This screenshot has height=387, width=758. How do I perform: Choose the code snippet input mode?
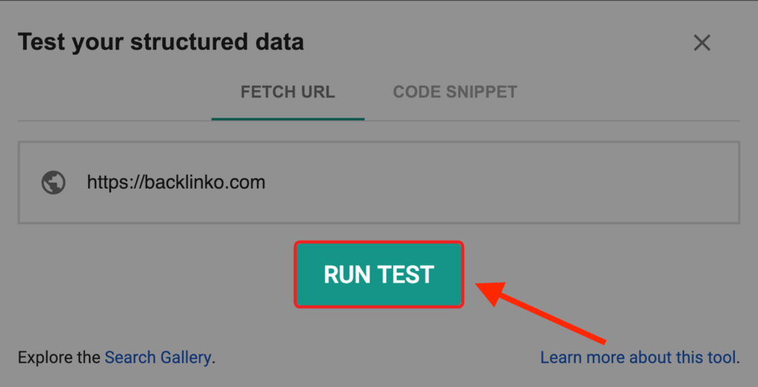click(x=455, y=92)
